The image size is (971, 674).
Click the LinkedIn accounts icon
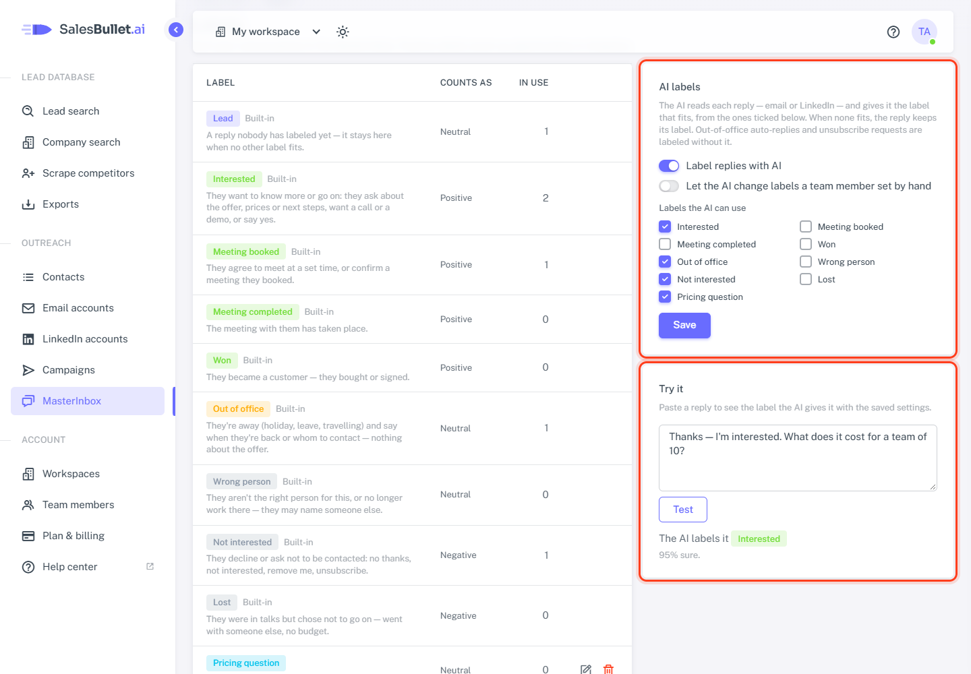(x=28, y=339)
